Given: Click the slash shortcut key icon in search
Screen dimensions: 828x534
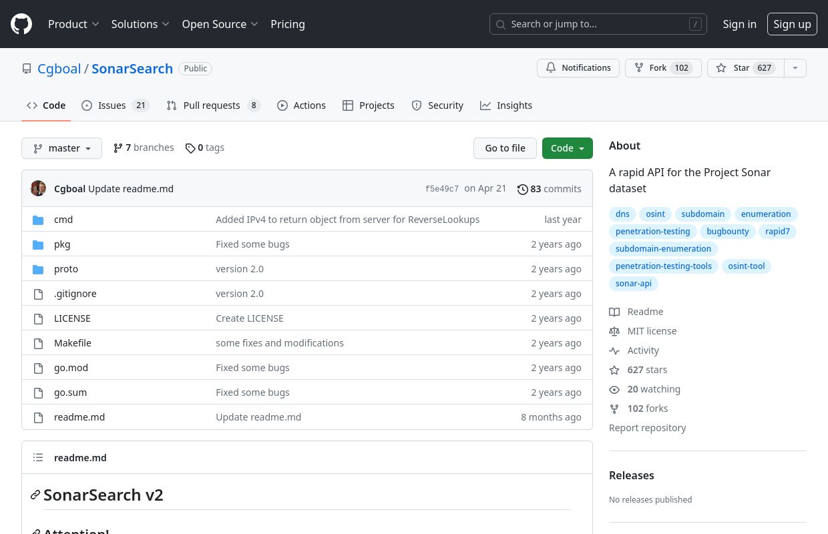Looking at the screenshot, I should click(x=695, y=24).
